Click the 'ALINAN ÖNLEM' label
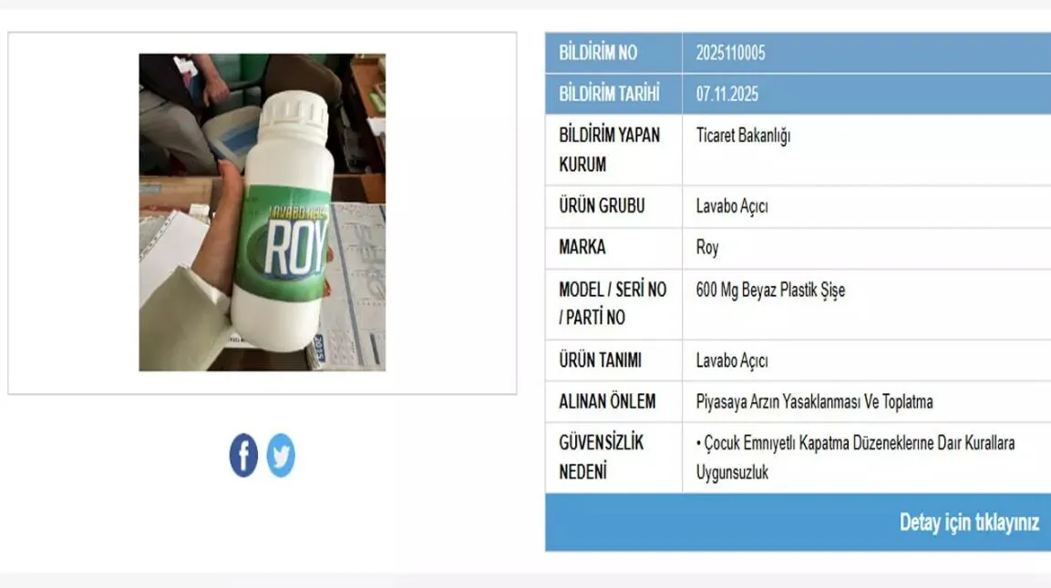The image size is (1051, 588). pos(606,401)
